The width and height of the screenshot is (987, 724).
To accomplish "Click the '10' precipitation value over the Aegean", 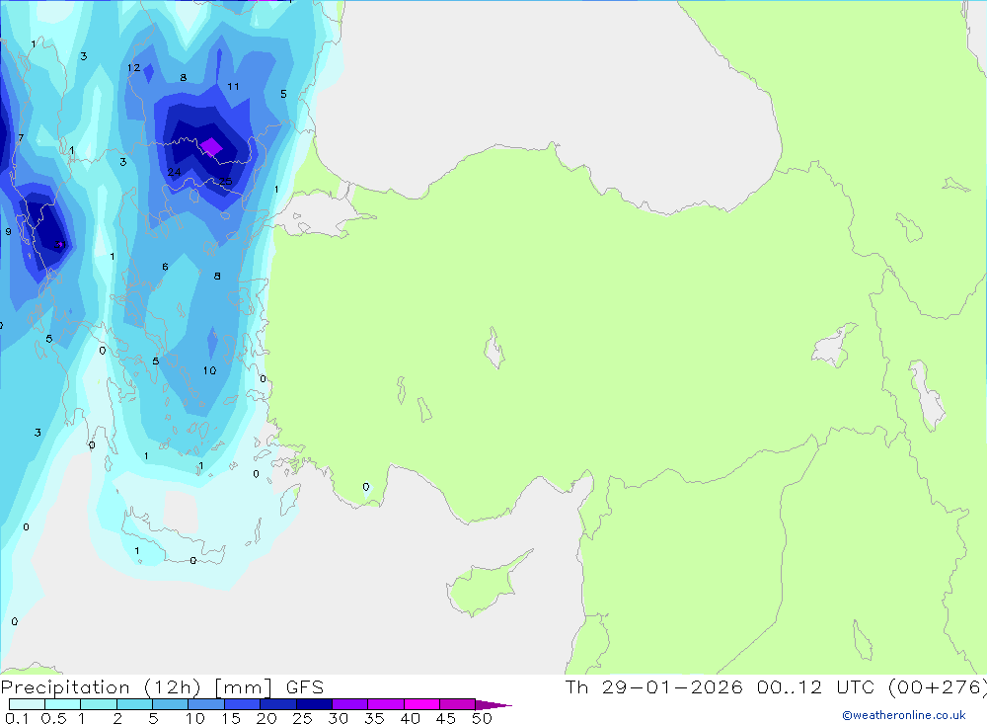I will click(209, 370).
